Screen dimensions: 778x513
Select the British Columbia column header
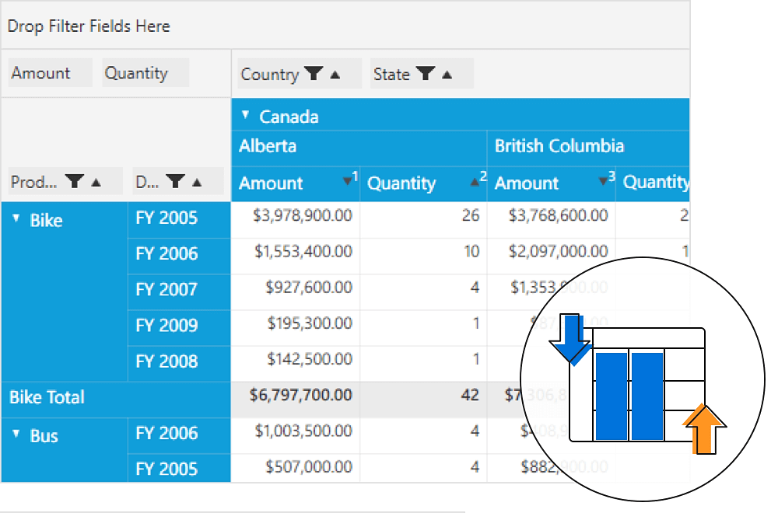(559, 146)
